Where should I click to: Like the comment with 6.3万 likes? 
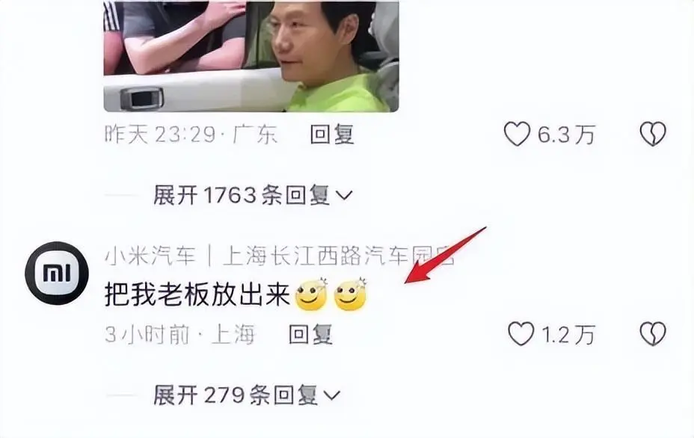tap(517, 134)
